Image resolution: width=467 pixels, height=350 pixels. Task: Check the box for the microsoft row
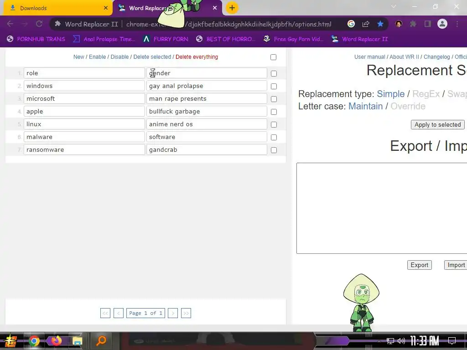(274, 99)
